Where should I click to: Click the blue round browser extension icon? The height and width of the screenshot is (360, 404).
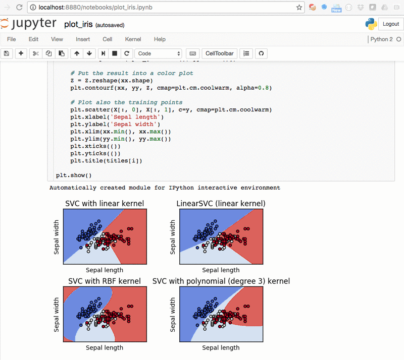tap(324, 7)
